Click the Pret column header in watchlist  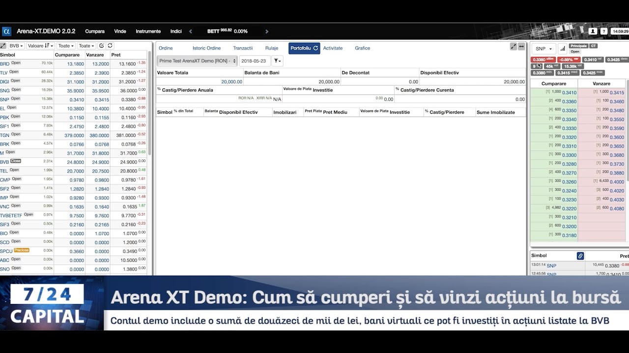click(116, 55)
